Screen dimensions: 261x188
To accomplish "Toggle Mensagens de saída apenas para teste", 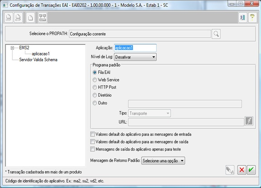I will tap(92, 149).
